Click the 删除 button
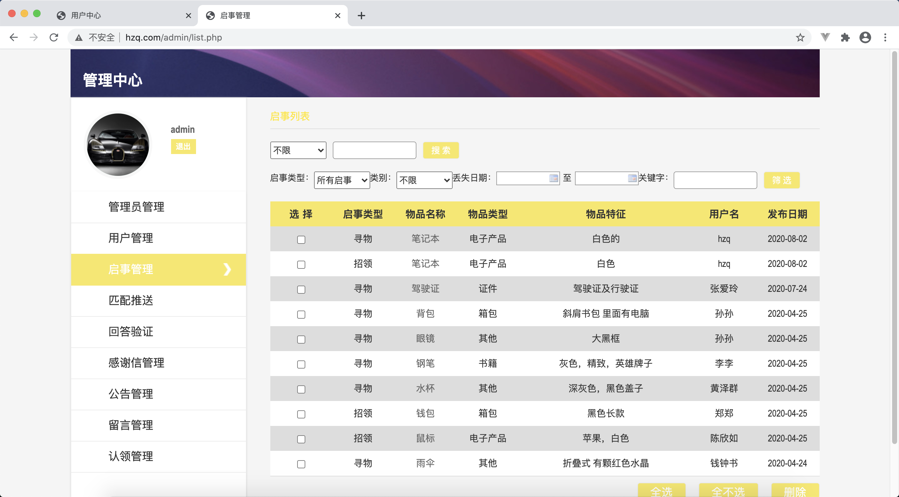The width and height of the screenshot is (899, 497). 795,490
